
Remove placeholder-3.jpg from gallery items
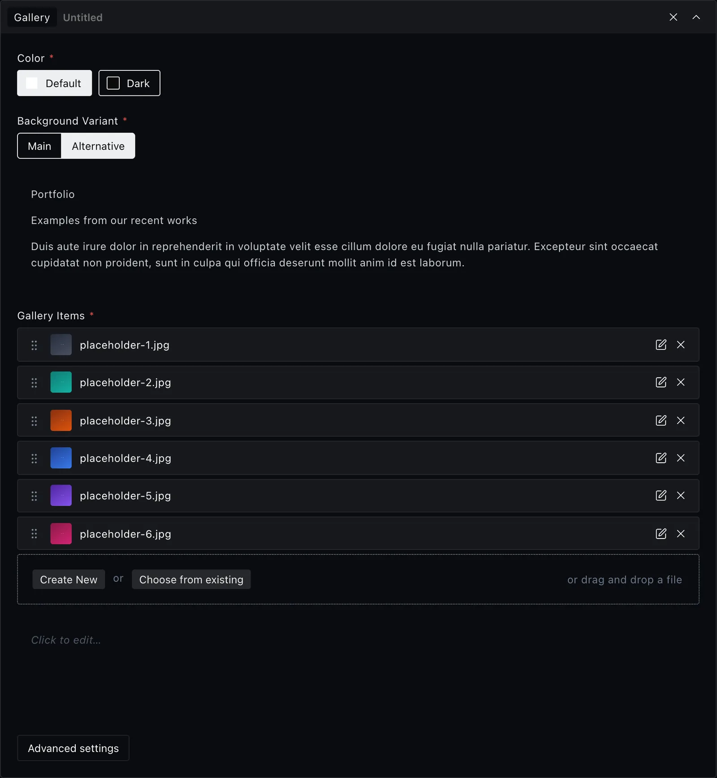pos(681,420)
